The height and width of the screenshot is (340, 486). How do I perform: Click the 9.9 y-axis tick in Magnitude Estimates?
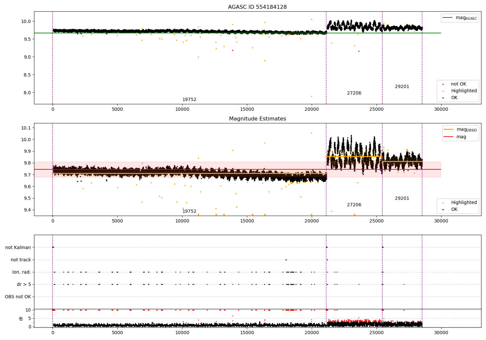click(27, 151)
